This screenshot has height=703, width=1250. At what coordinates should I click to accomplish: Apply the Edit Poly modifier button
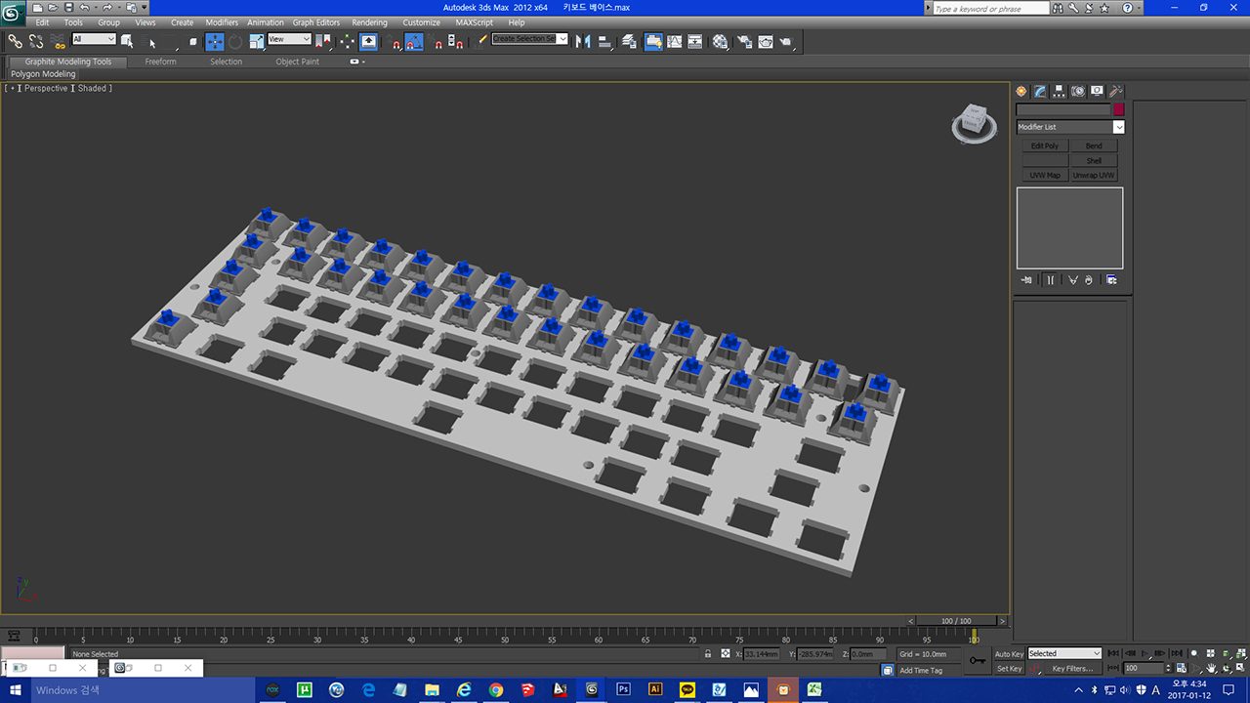[x=1045, y=146]
